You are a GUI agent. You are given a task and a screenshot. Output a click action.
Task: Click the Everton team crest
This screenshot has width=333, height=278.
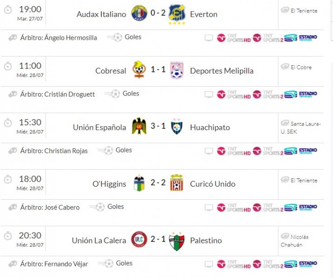(x=176, y=14)
